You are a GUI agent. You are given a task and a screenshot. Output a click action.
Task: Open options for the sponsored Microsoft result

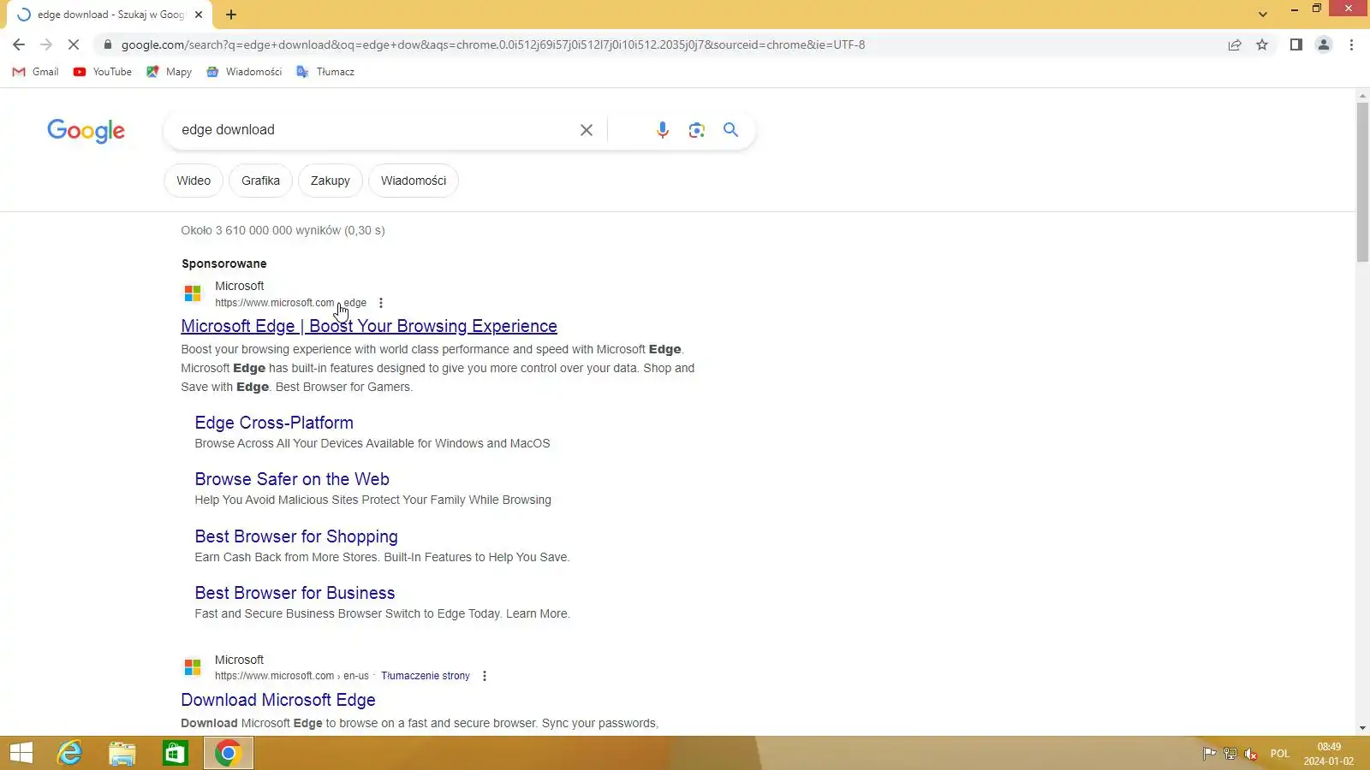tap(381, 303)
